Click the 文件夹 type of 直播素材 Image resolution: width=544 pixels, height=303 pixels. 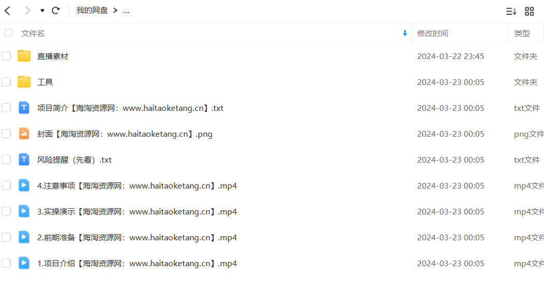525,56
